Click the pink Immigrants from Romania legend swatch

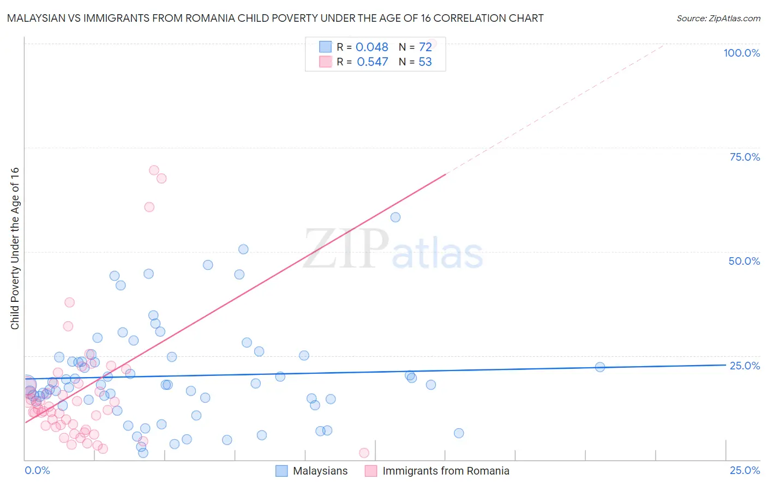click(371, 471)
